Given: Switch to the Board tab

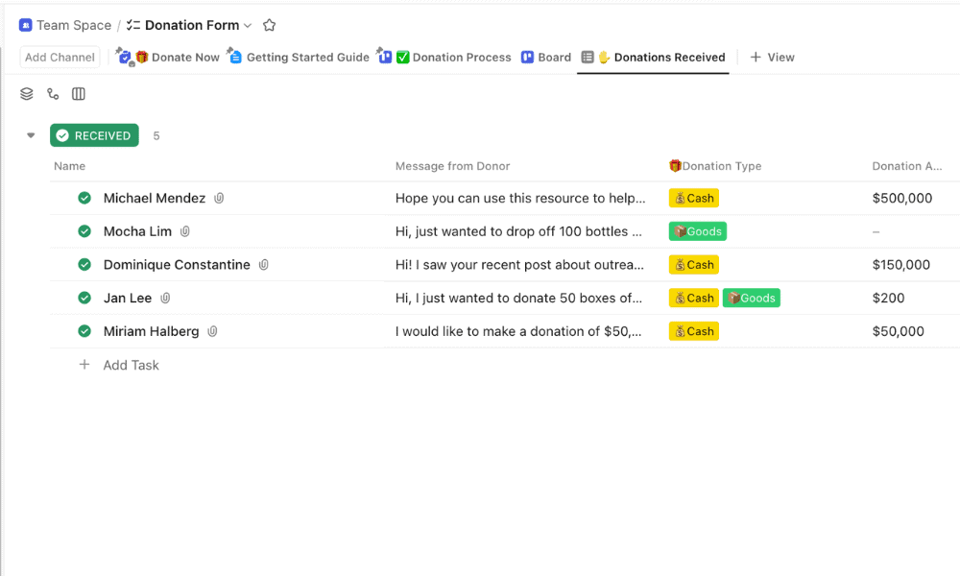Looking at the screenshot, I should point(546,58).
